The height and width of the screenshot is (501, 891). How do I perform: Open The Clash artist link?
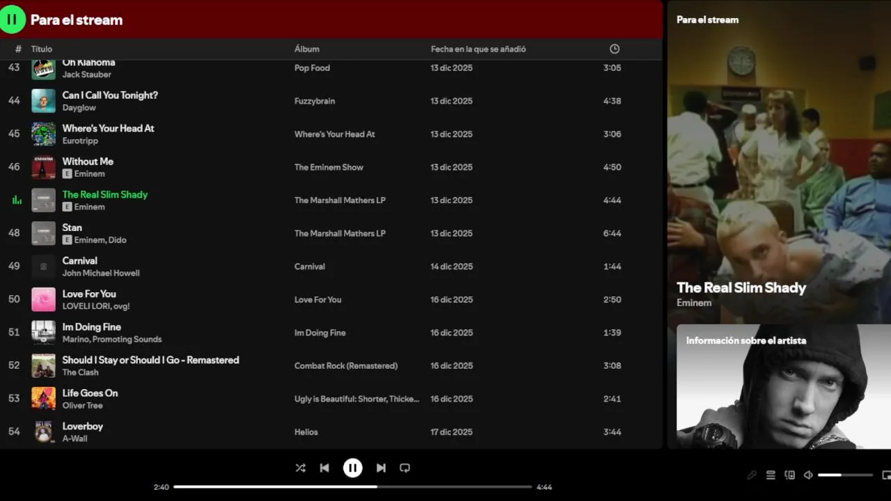[81, 372]
